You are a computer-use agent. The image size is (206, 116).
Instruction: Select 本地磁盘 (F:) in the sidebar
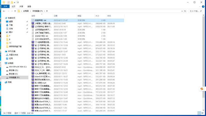click(x=14, y=78)
